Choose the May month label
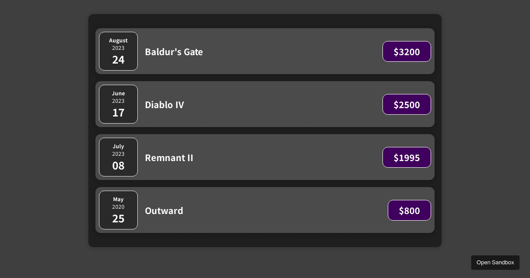 [118, 199]
